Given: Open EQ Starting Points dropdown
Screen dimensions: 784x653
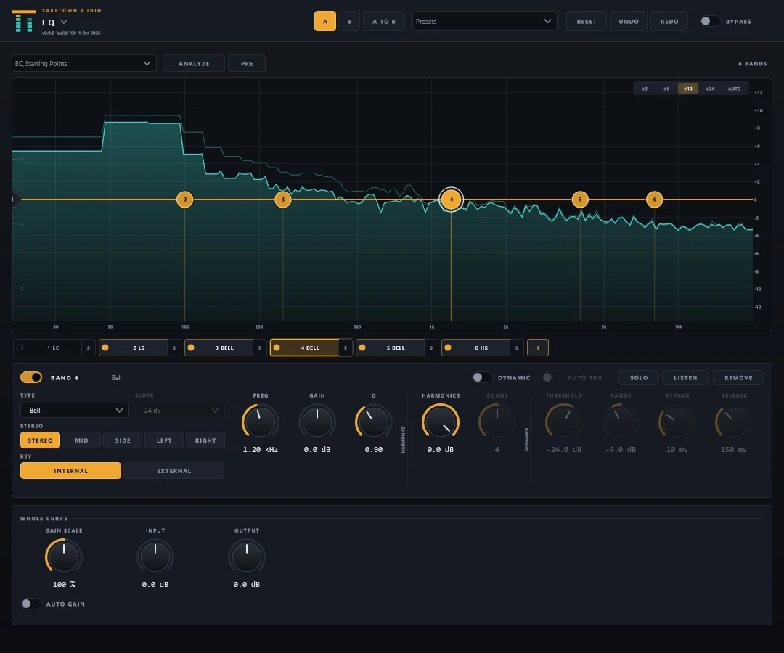Looking at the screenshot, I should (x=84, y=63).
